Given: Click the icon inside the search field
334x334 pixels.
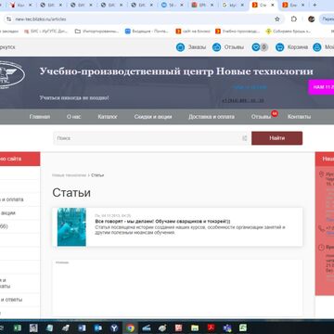Looking at the screenshot, I should pyautogui.click(x=245, y=138).
